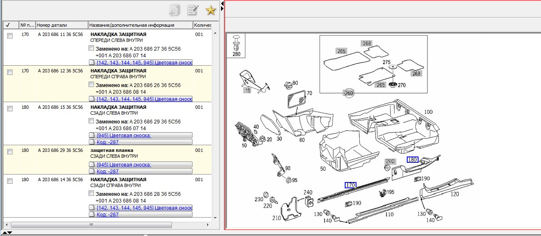
Task: Open Код: -287 footnote for part A 203 686 14 36
Action: pyautogui.click(x=140, y=215)
